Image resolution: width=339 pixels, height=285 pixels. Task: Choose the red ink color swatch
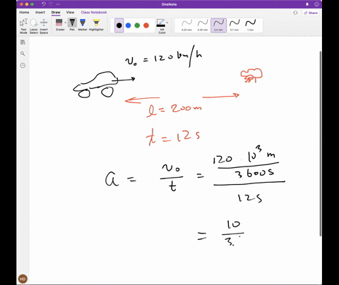pos(146,25)
